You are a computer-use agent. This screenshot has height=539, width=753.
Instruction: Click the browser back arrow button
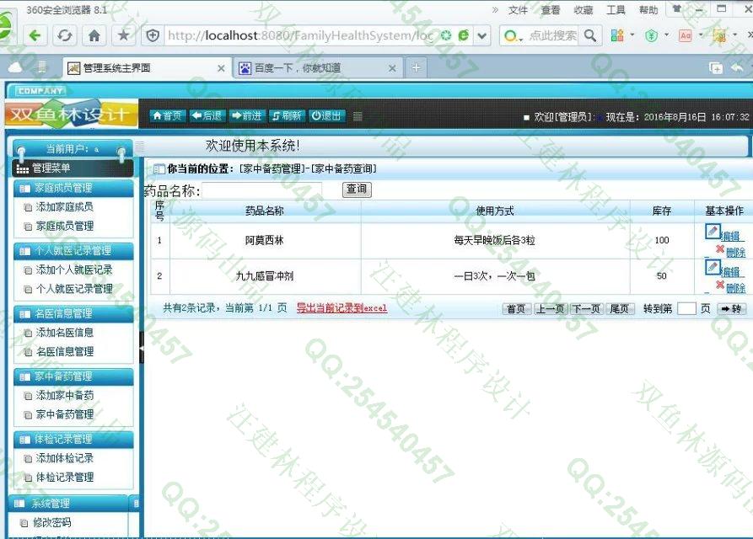35,35
